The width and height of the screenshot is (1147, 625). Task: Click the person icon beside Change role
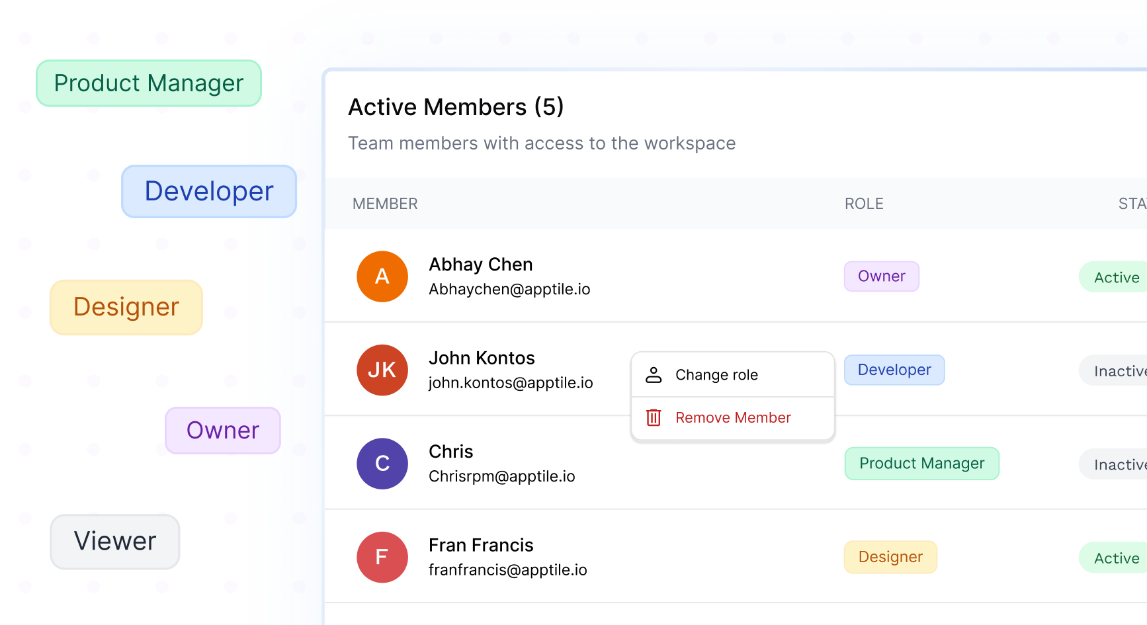click(x=654, y=375)
